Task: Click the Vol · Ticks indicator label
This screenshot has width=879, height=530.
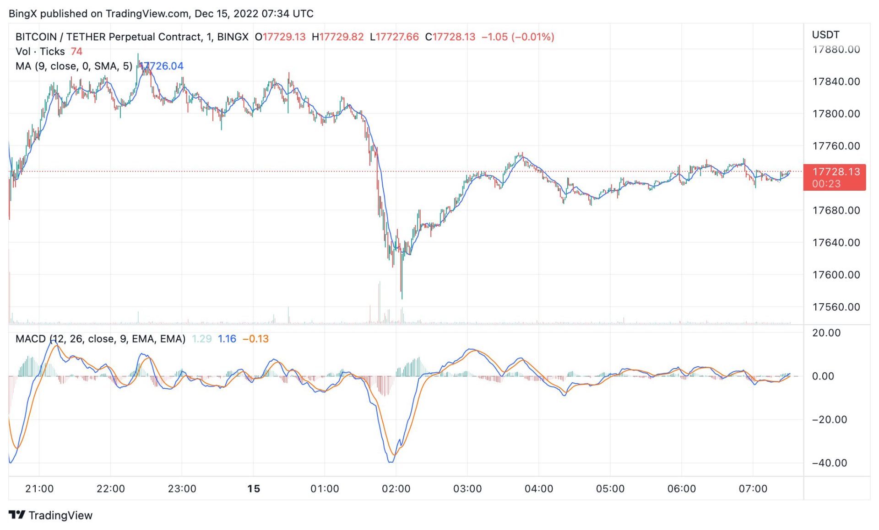Action: coord(40,51)
